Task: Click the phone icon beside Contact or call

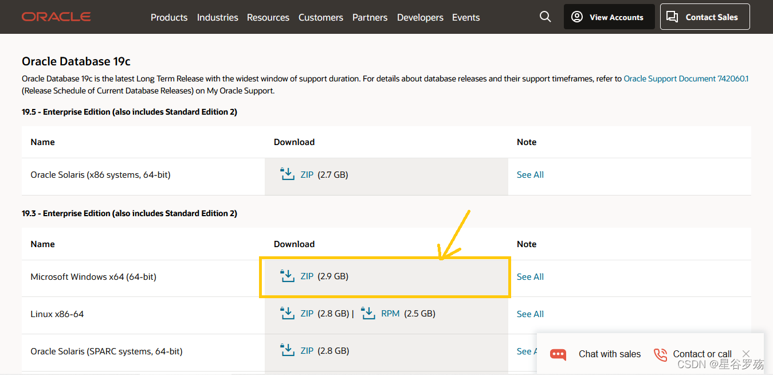Action: (661, 354)
